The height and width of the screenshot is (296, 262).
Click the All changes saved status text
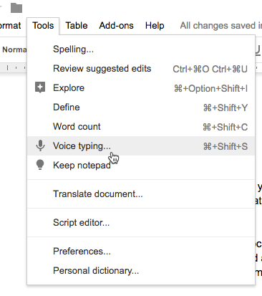pos(221,26)
